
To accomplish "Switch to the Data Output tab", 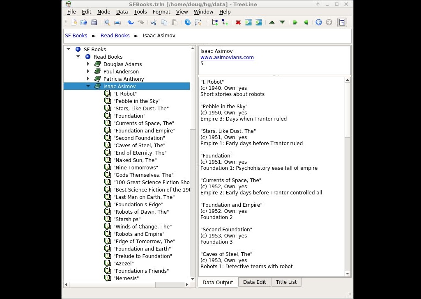I will click(x=218, y=282).
